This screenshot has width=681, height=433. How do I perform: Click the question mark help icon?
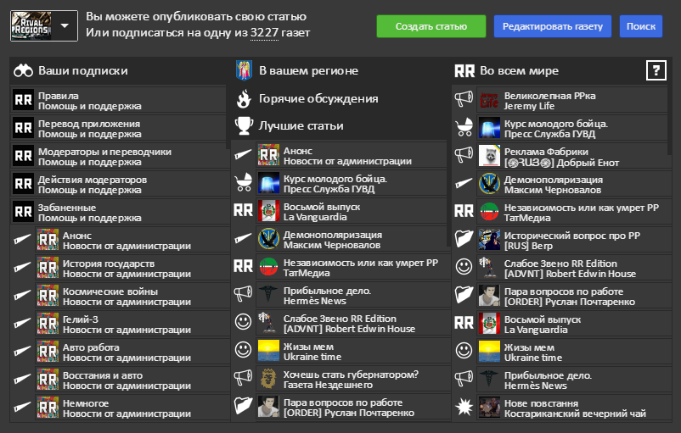[656, 70]
